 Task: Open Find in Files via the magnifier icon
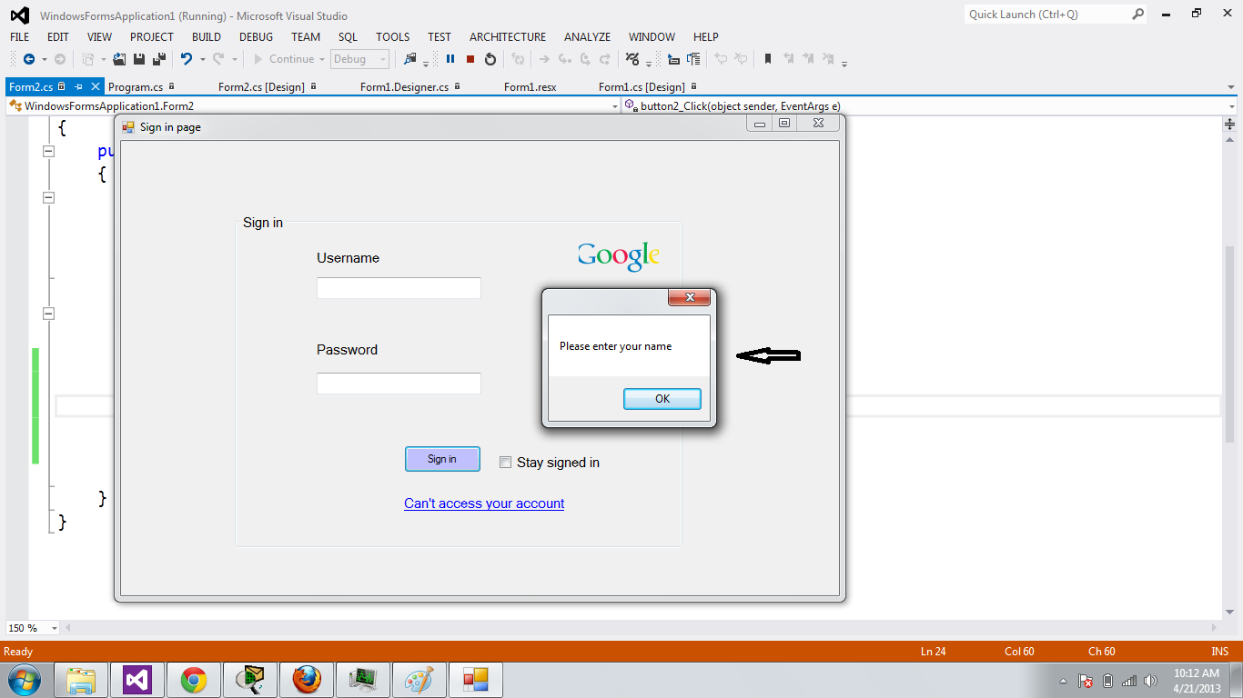pos(411,59)
